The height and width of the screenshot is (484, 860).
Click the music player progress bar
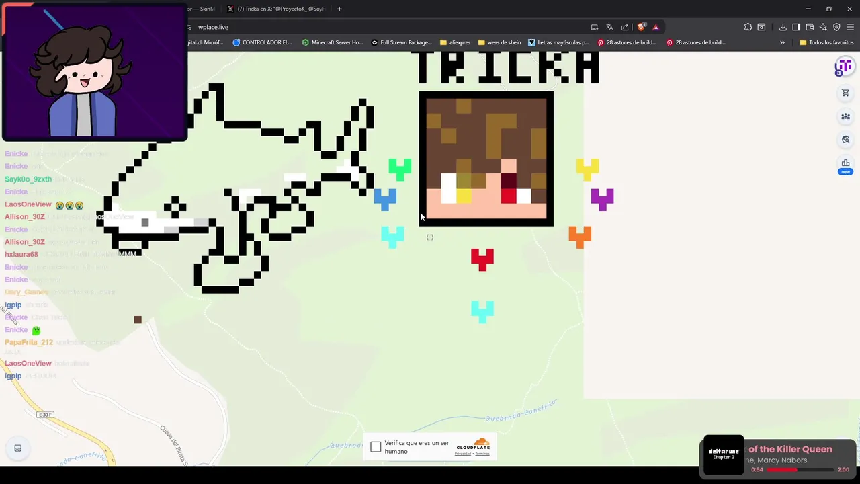click(800, 470)
